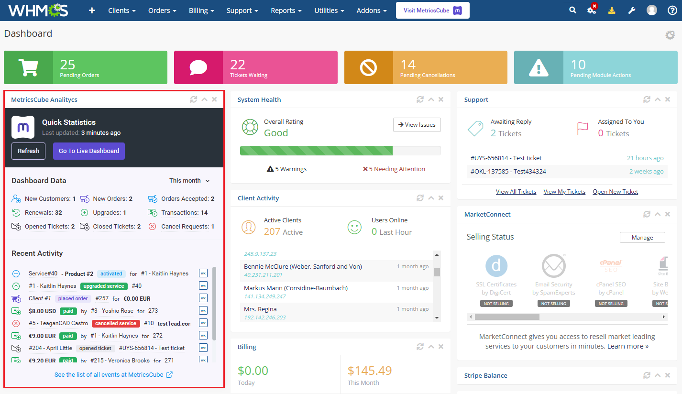This screenshot has width=682, height=394.
Task: Click the help question mark icon
Action: tap(672, 10)
